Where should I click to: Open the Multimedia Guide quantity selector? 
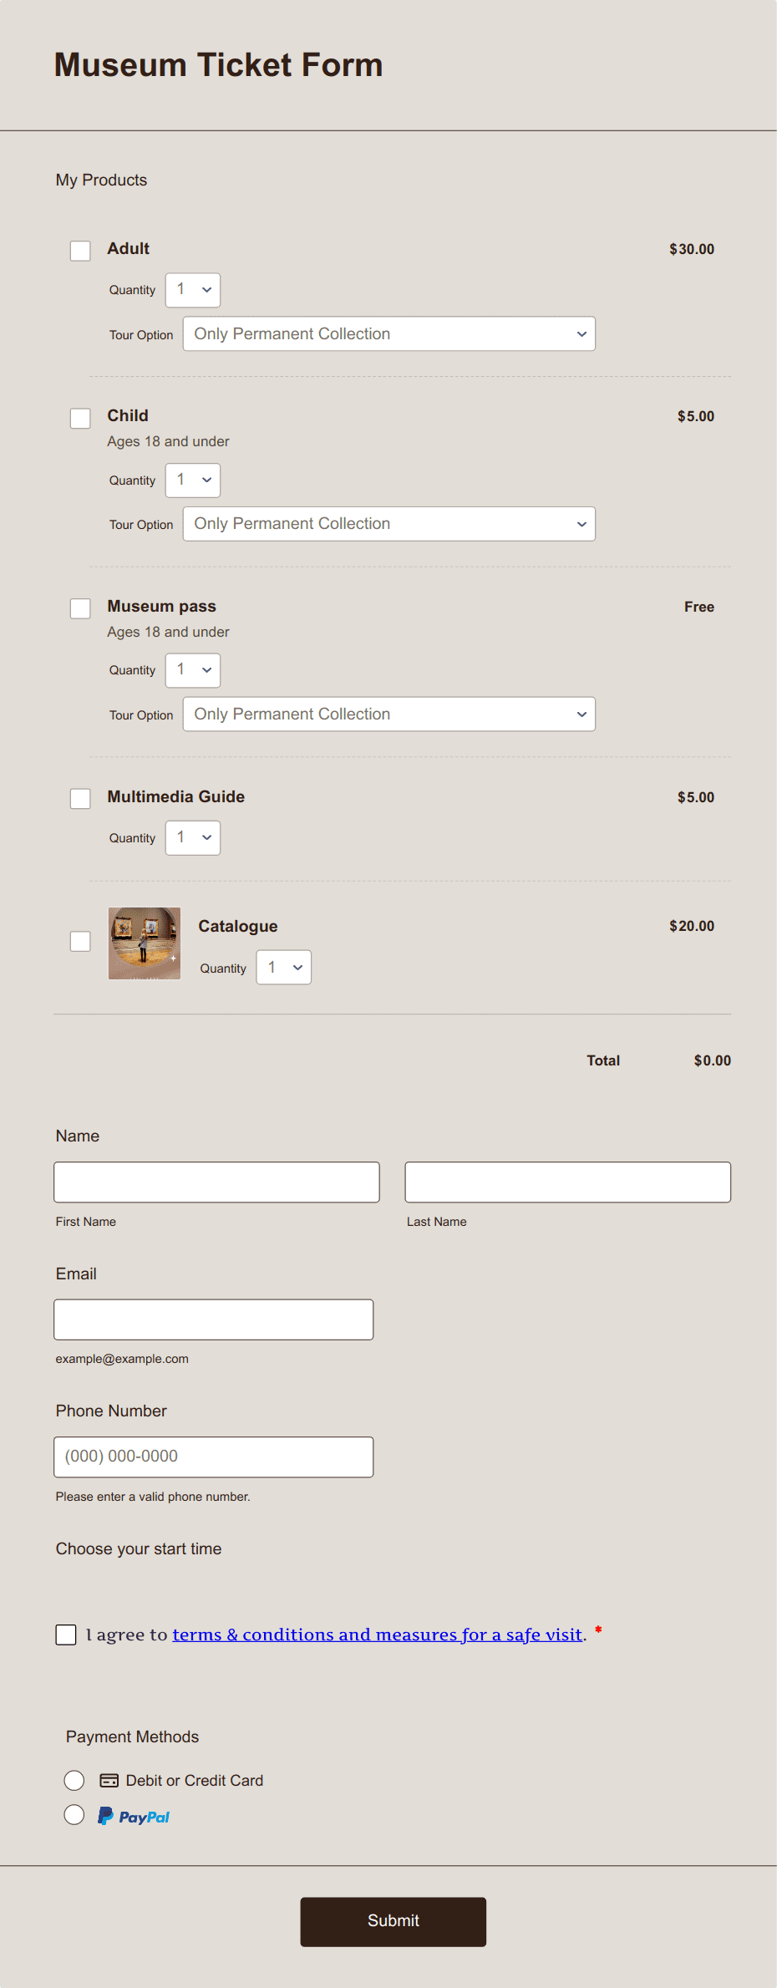point(192,837)
